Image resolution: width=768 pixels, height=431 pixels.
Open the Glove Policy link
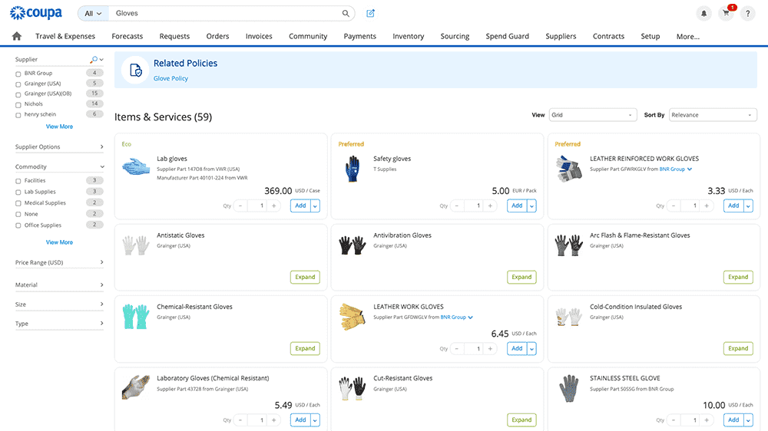(x=170, y=78)
